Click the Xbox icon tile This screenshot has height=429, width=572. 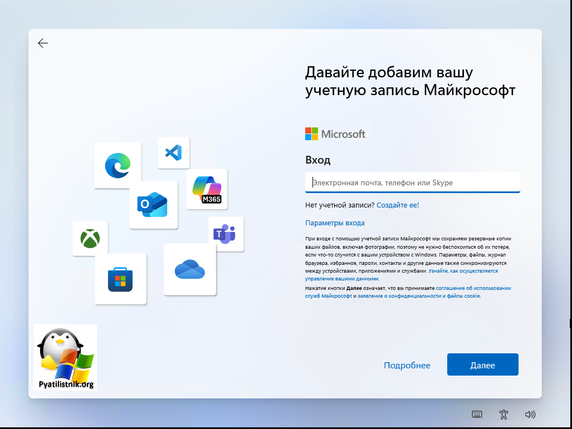90,239
